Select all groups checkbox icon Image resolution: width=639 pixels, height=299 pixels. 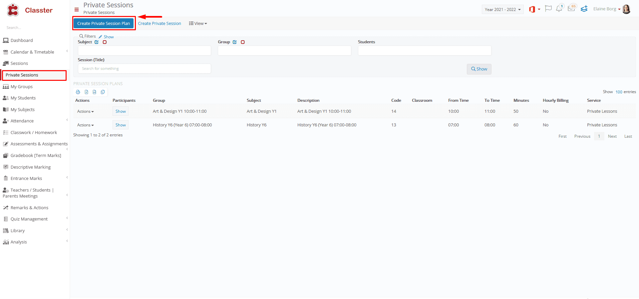click(235, 42)
